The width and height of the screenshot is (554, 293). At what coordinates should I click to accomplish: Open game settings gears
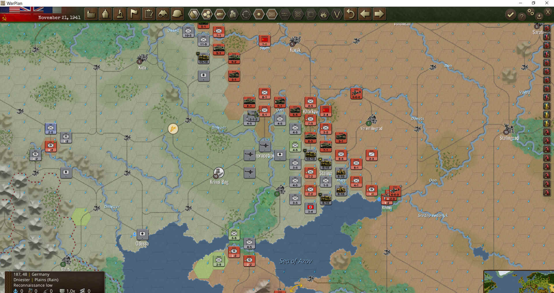tap(531, 12)
